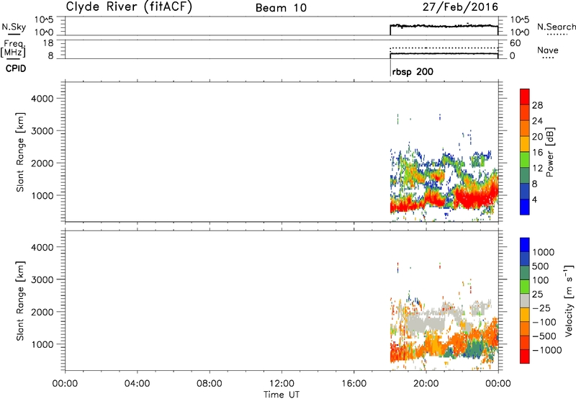This screenshot has width=576, height=399.
Task: Click the 'N.Search' legend label
Action: 557,27
